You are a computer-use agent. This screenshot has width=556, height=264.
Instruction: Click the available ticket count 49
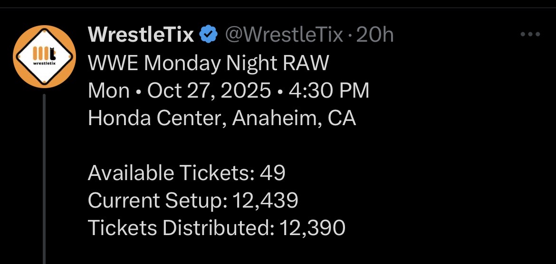coord(273,173)
